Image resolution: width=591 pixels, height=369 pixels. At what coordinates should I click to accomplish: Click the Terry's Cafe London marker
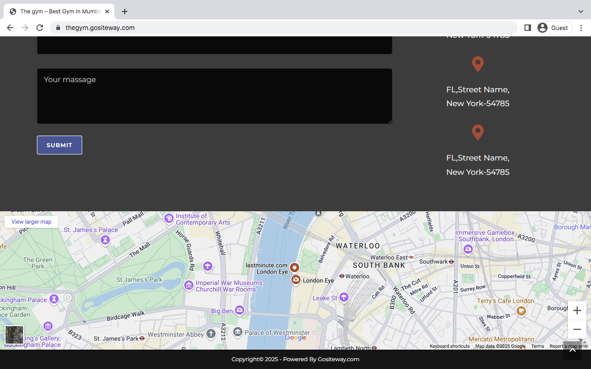coord(521,311)
